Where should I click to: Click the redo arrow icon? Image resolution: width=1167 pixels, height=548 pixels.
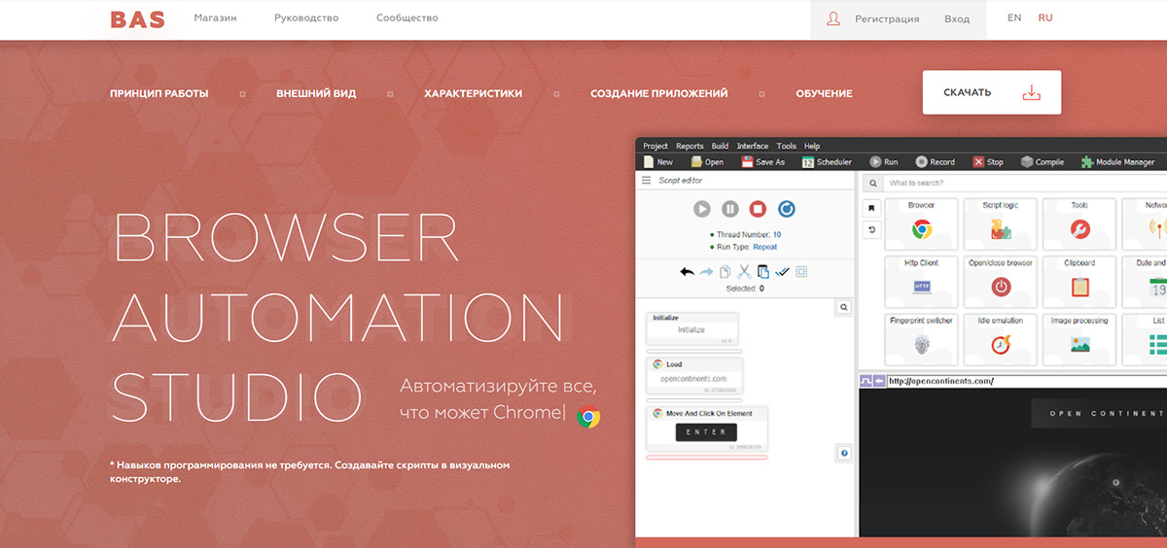click(706, 272)
